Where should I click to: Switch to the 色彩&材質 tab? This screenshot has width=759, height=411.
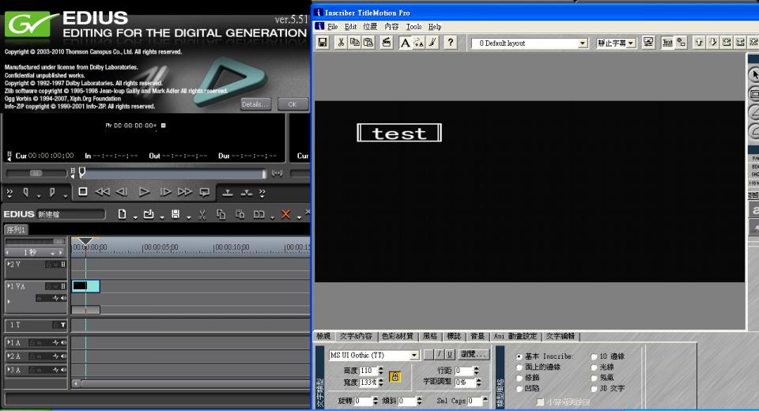click(398, 336)
